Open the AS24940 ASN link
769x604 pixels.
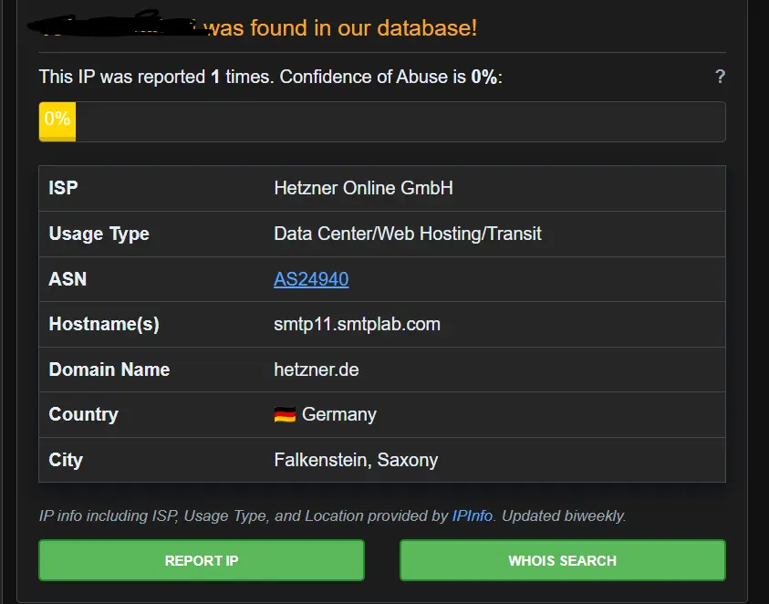point(310,279)
